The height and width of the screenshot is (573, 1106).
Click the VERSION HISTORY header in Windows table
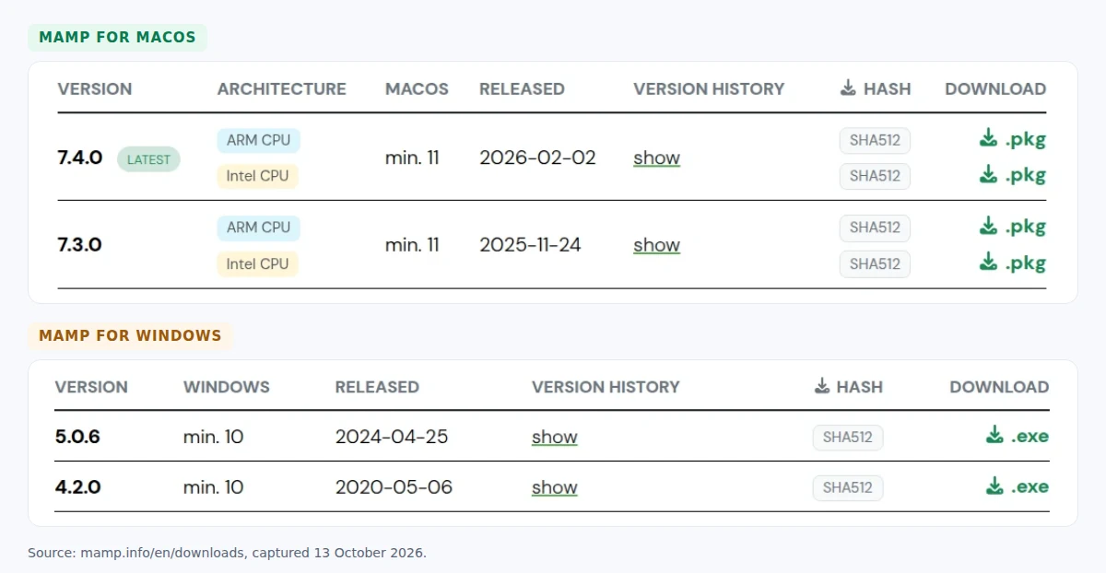606,387
